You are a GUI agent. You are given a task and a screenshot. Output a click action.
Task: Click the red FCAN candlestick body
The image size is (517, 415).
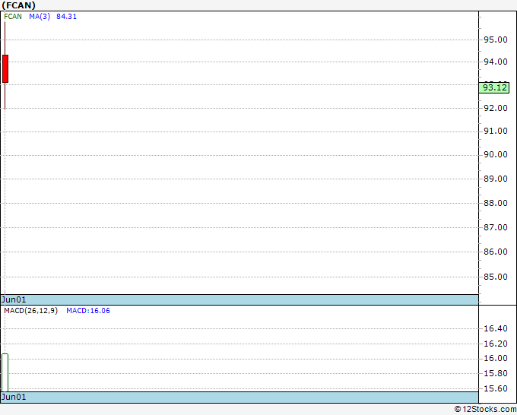5,69
